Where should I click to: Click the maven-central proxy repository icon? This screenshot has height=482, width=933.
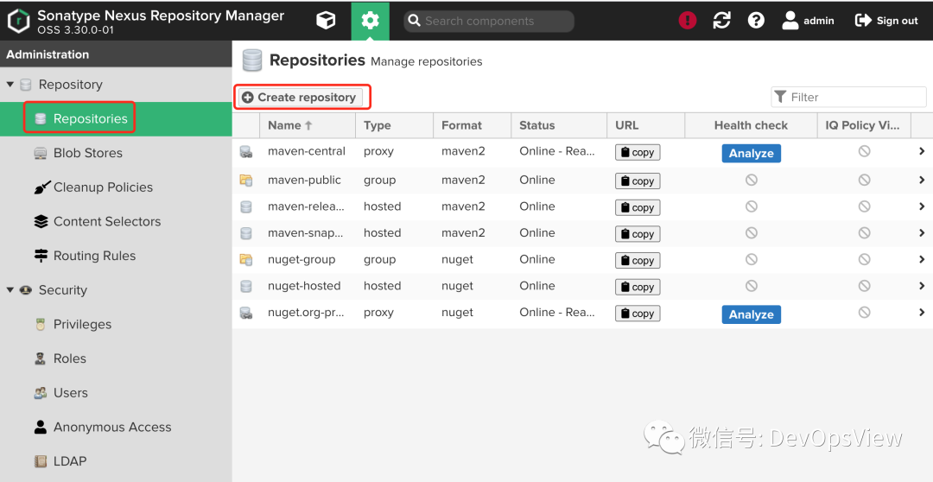245,152
